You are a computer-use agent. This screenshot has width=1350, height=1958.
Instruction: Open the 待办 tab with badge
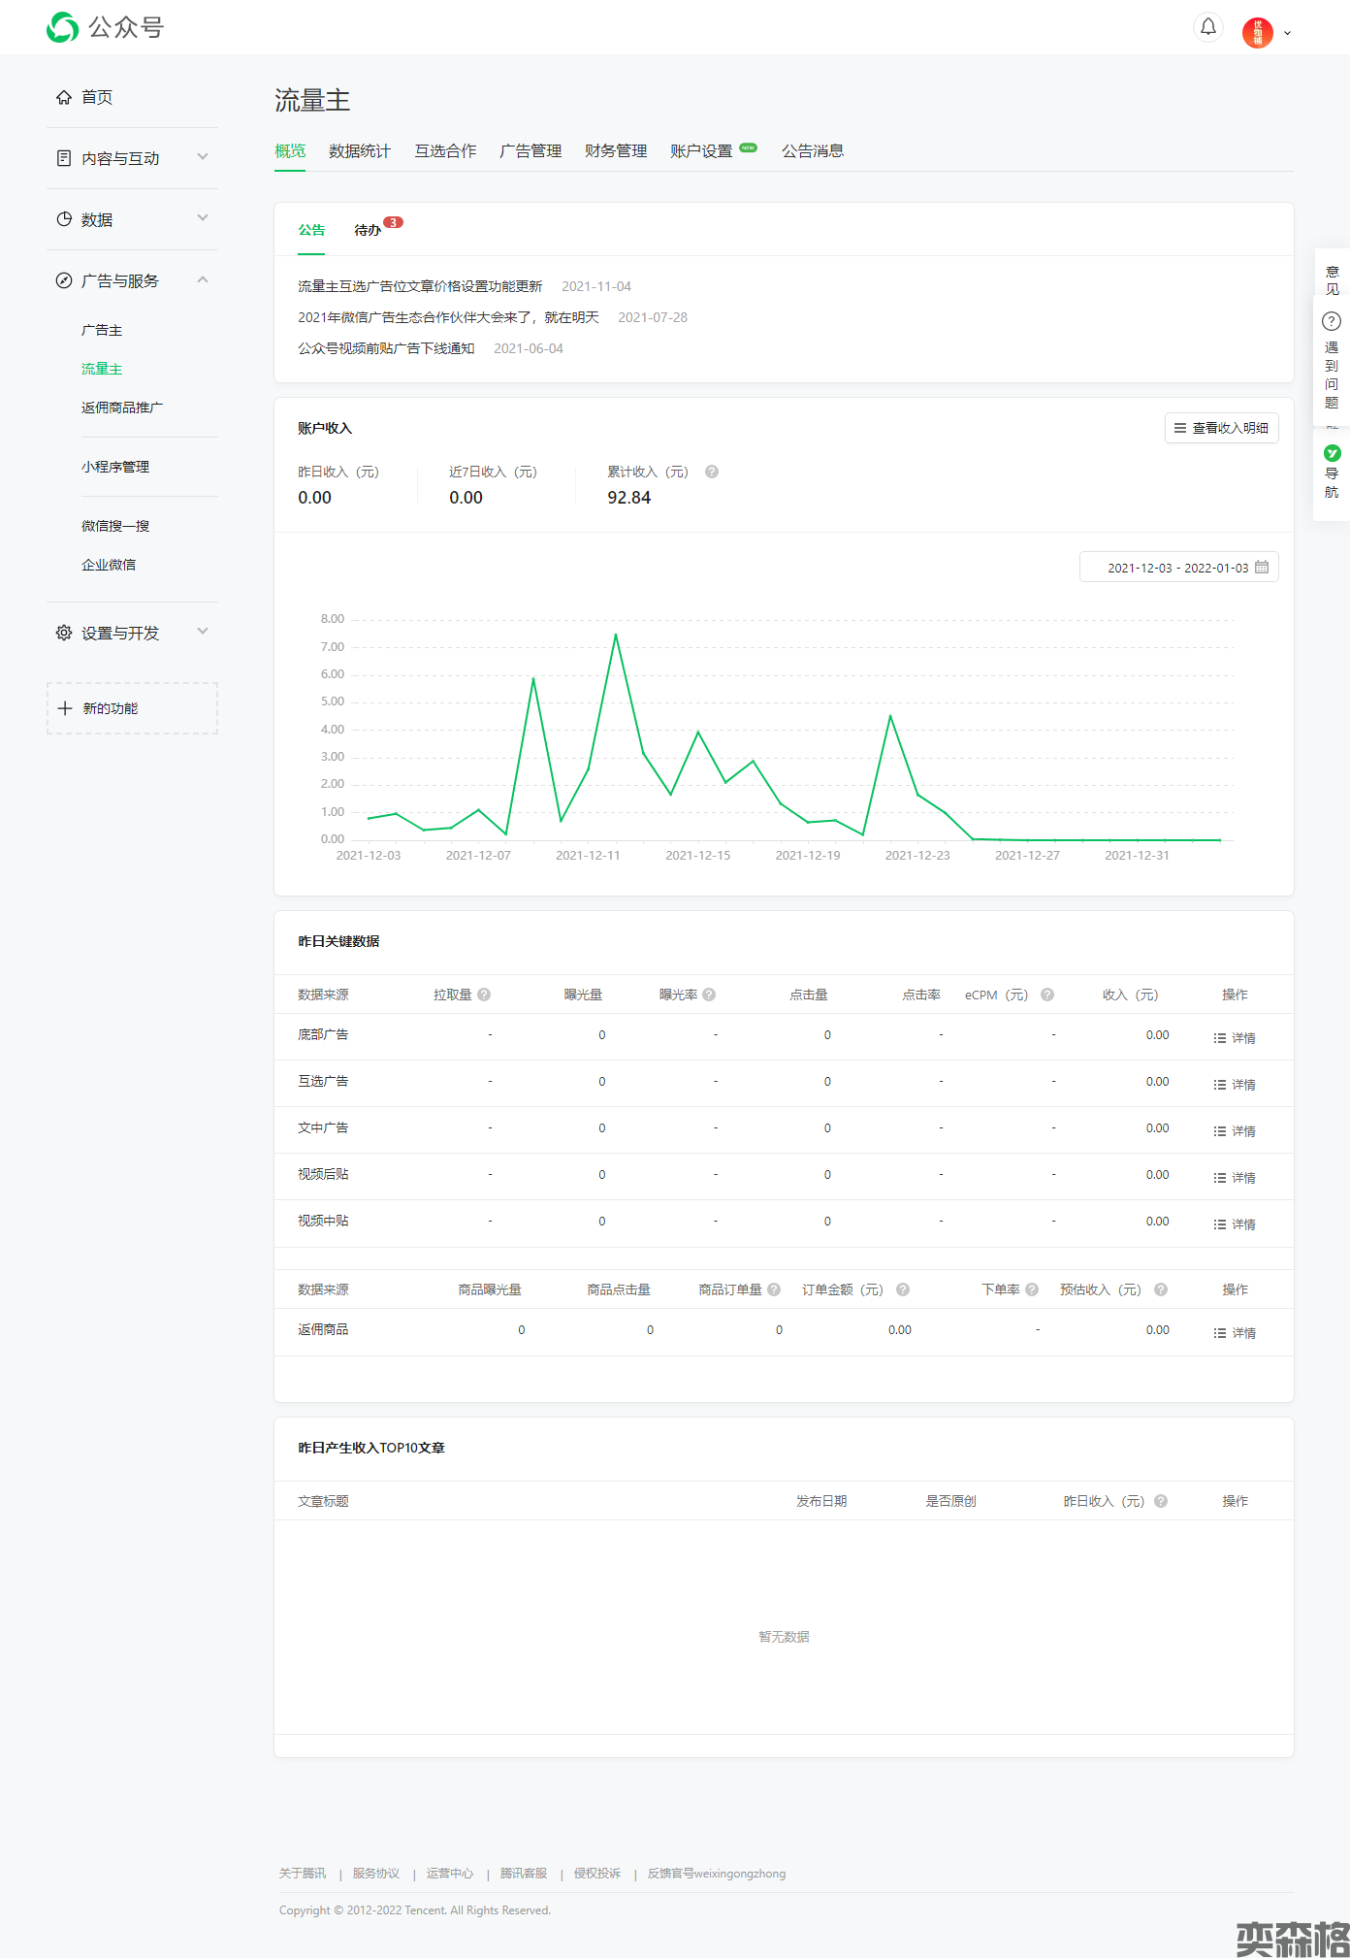pos(368,231)
